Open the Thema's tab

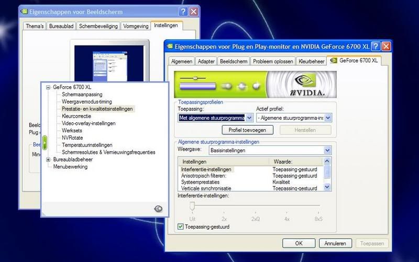35,26
